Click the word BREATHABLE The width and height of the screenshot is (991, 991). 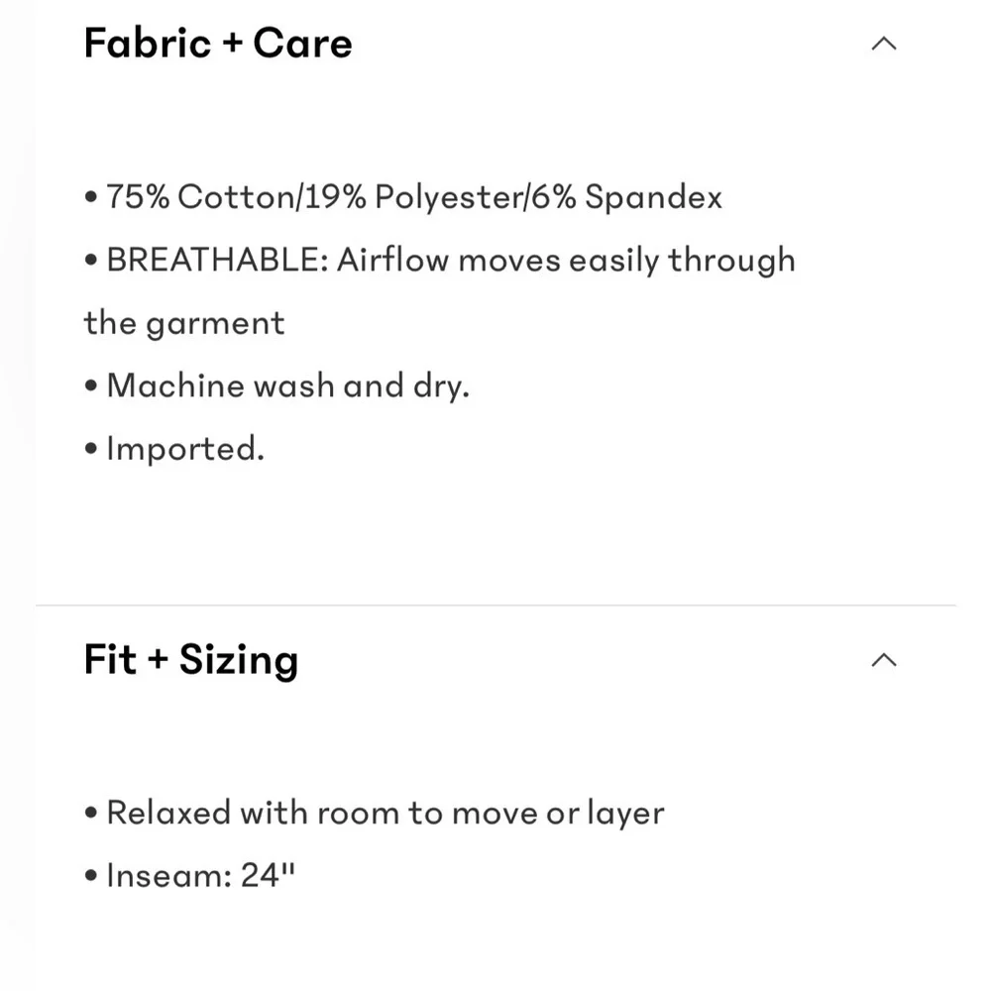pyautogui.click(x=217, y=260)
